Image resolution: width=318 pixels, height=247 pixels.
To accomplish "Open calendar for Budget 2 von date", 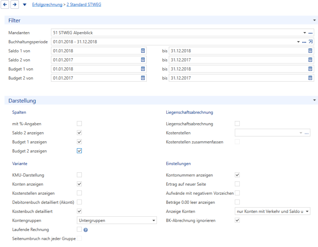I will click(143, 78).
